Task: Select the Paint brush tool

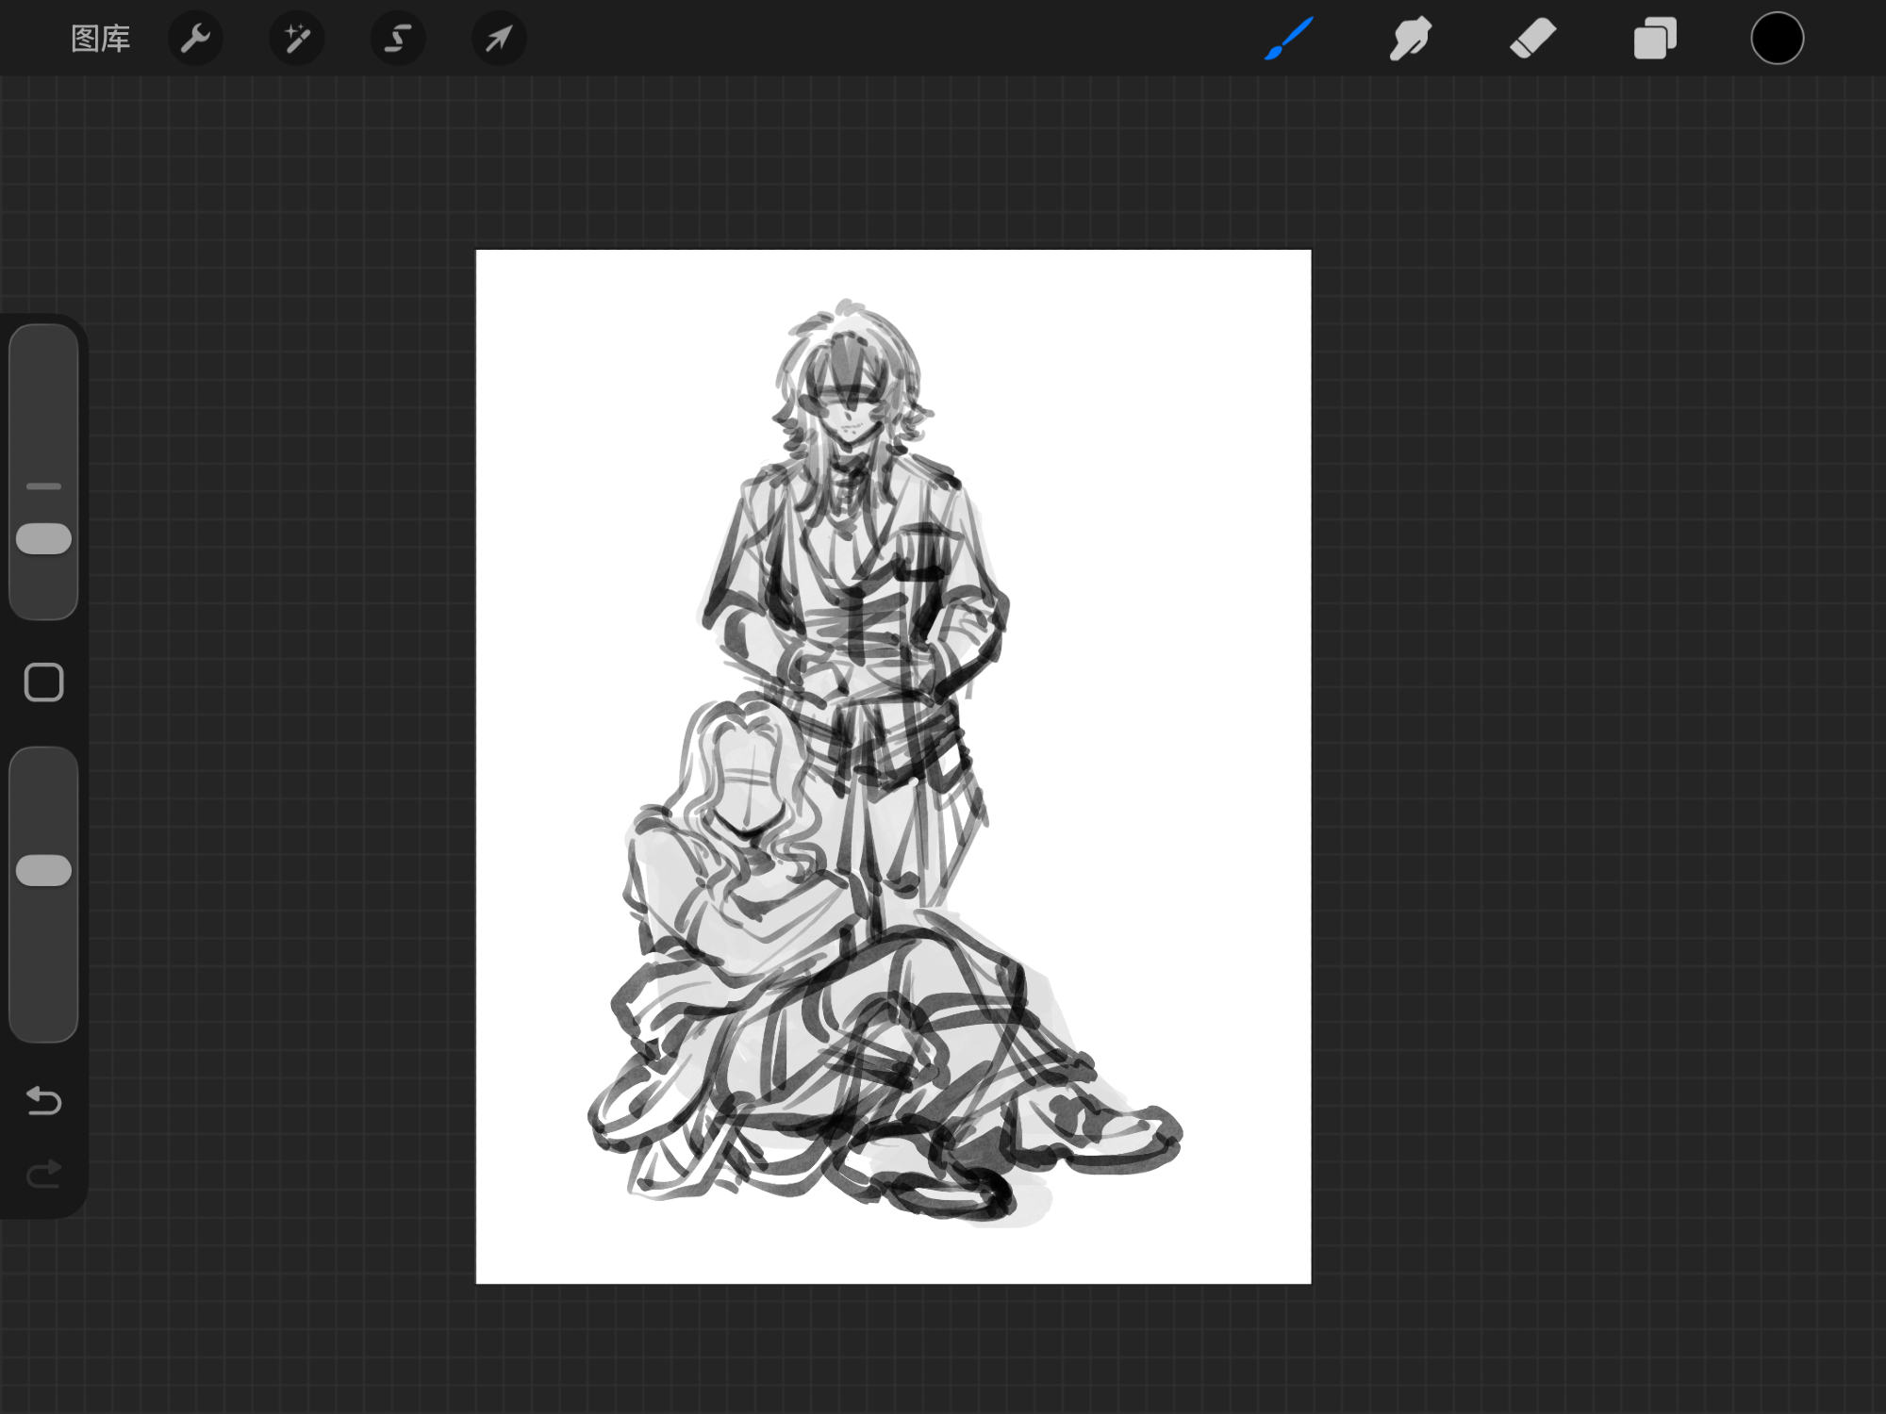Action: click(x=1288, y=39)
